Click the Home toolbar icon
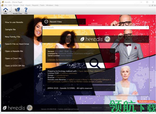156x114 pixels. [5, 11]
